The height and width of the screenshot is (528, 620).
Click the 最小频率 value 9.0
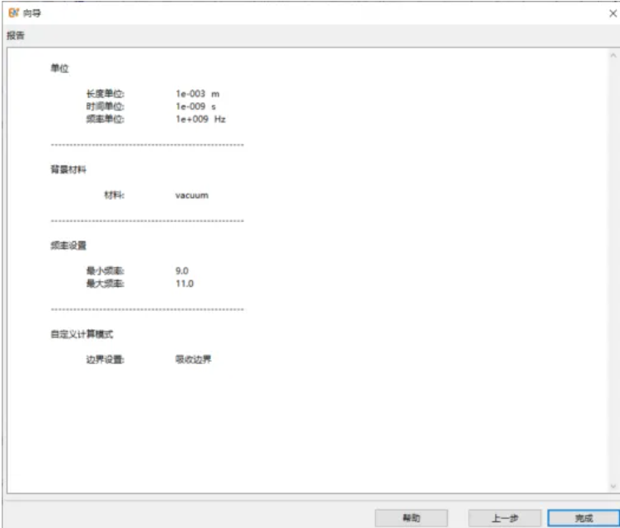point(182,271)
